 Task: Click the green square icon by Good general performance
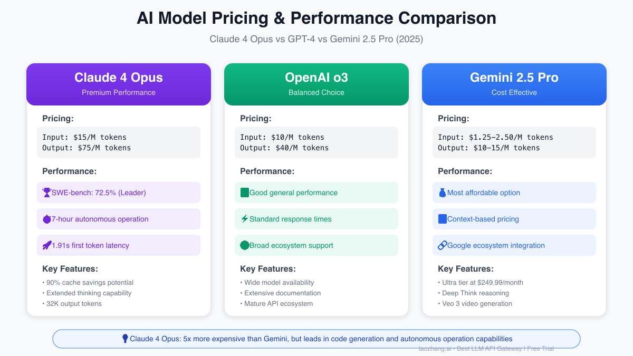point(245,193)
